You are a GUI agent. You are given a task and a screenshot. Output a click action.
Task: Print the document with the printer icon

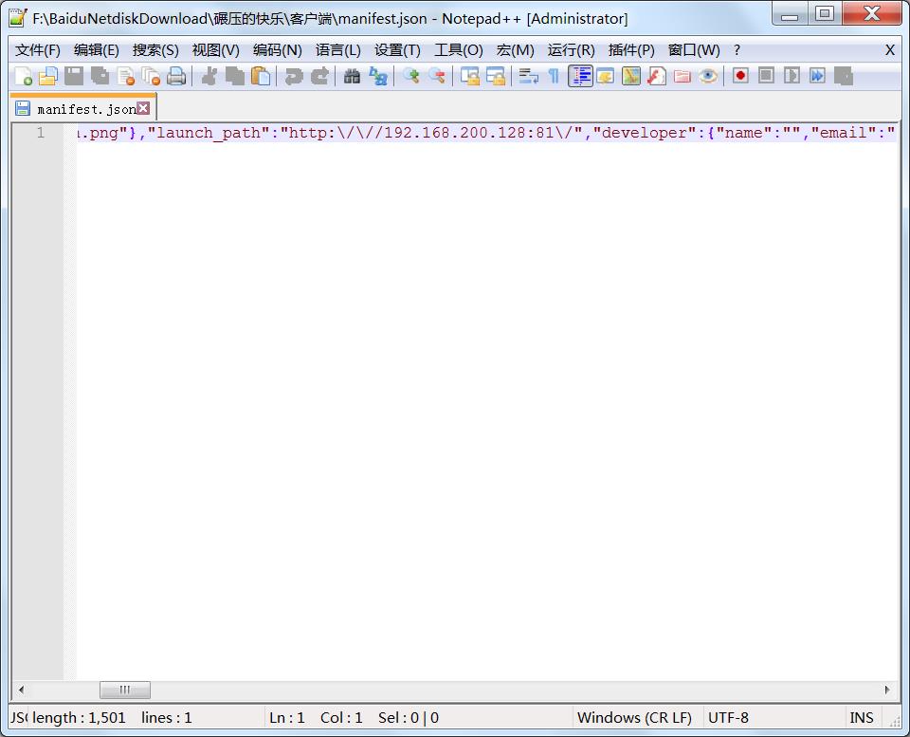[x=176, y=76]
